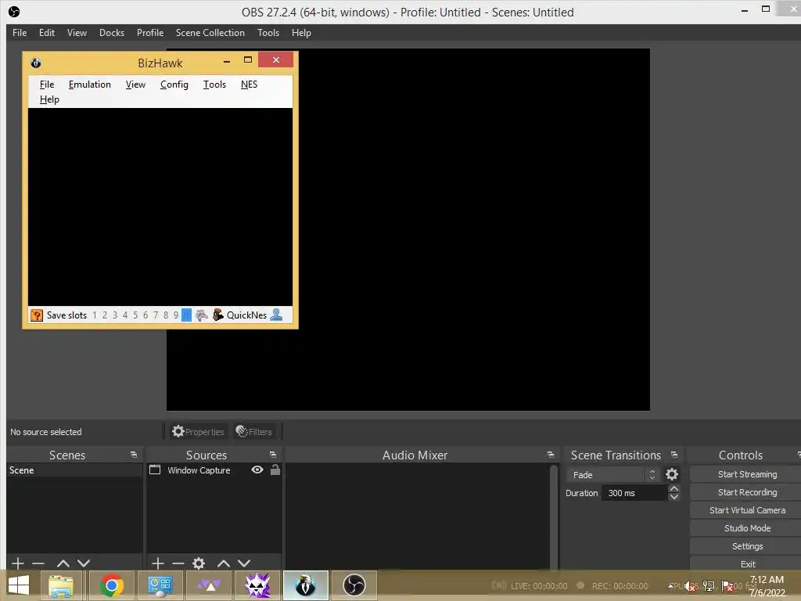Open source Filters in OBS

[254, 432]
